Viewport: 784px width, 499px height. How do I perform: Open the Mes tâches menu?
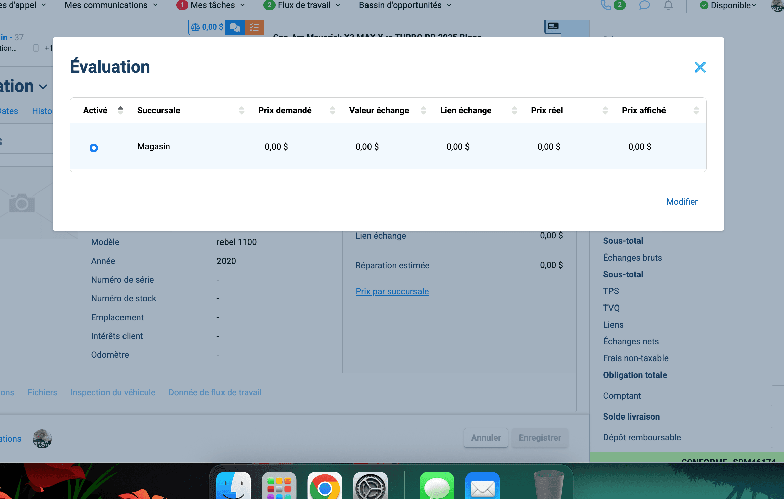(210, 5)
